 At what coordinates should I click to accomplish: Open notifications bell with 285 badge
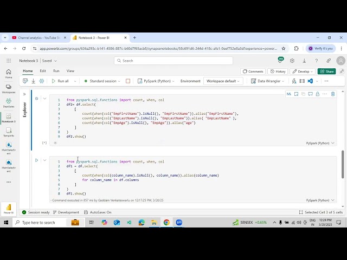coord(280,60)
